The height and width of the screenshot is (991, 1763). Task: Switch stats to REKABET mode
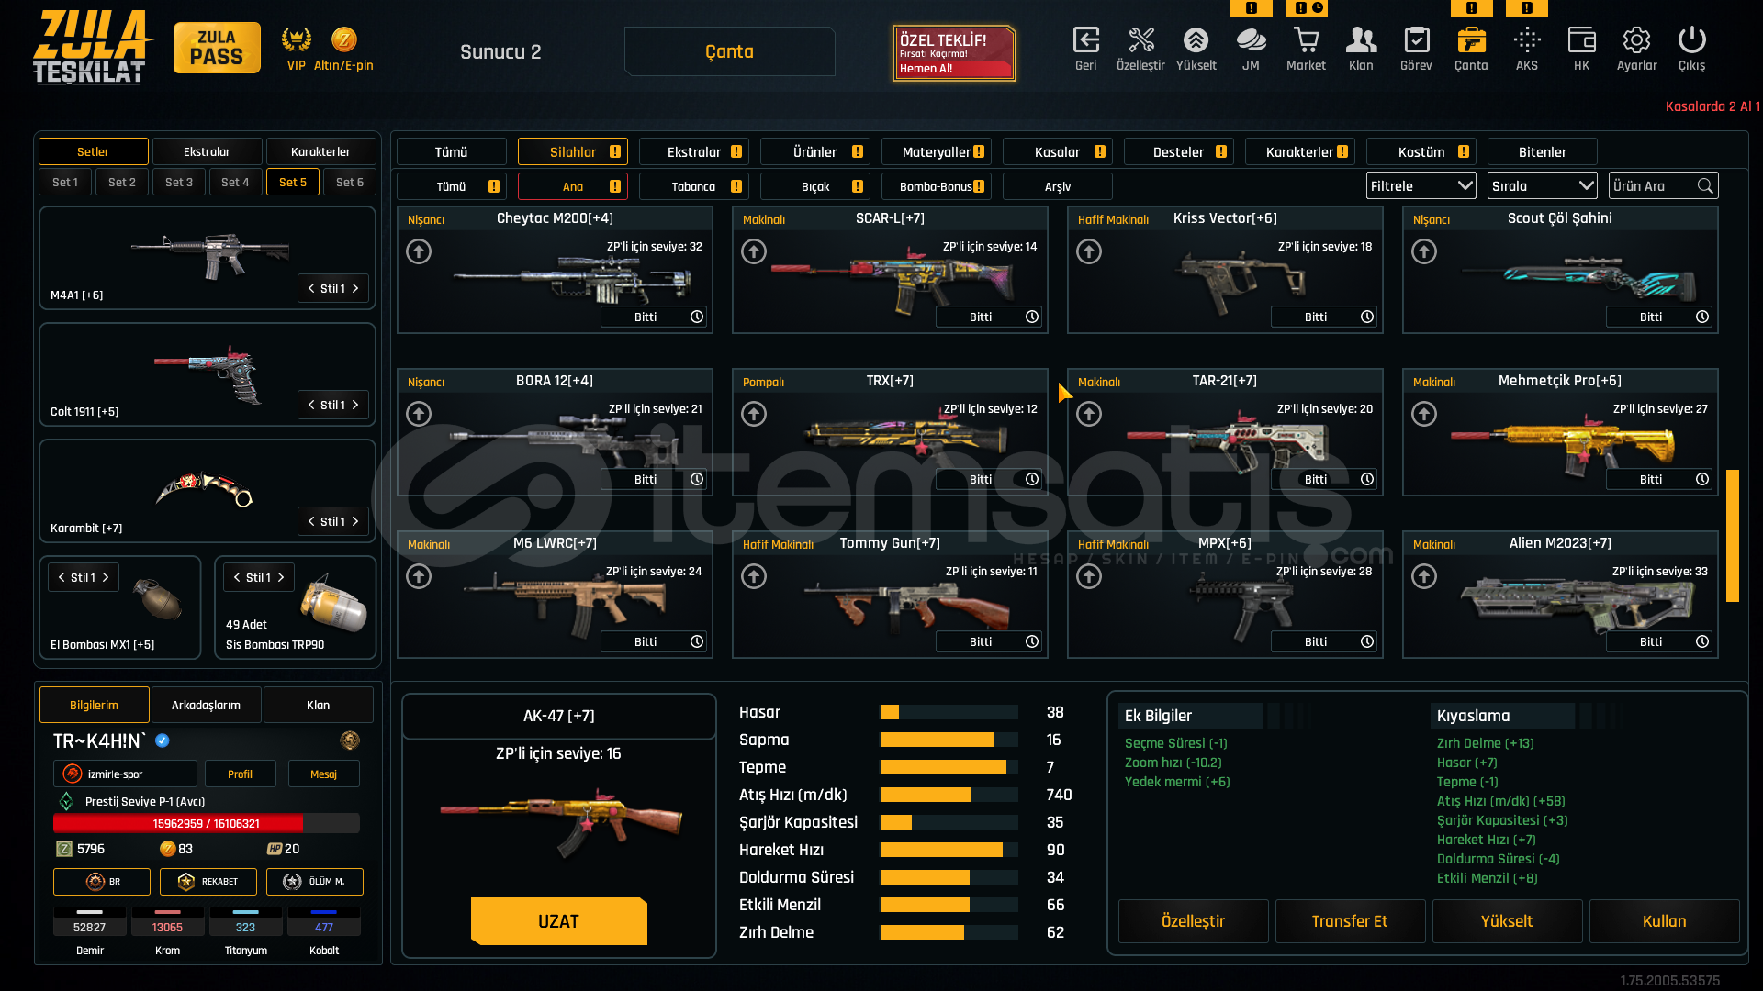(x=208, y=882)
